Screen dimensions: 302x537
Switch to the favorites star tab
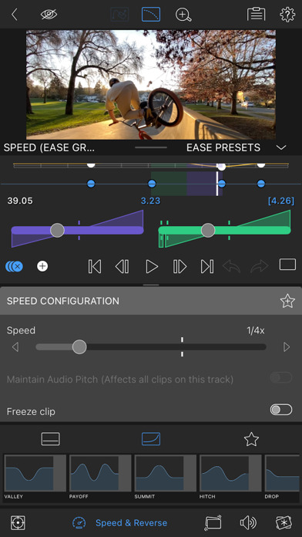click(x=251, y=439)
